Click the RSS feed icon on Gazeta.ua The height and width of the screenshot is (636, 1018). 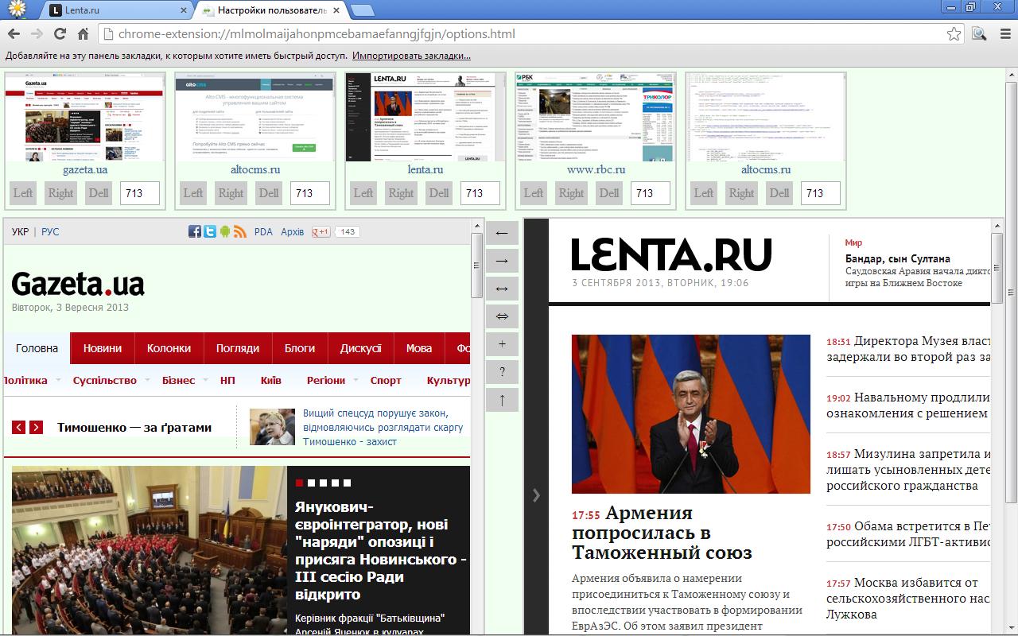coord(239,231)
